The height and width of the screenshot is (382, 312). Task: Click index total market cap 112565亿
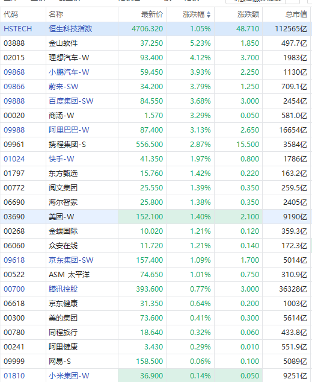tap(291, 29)
